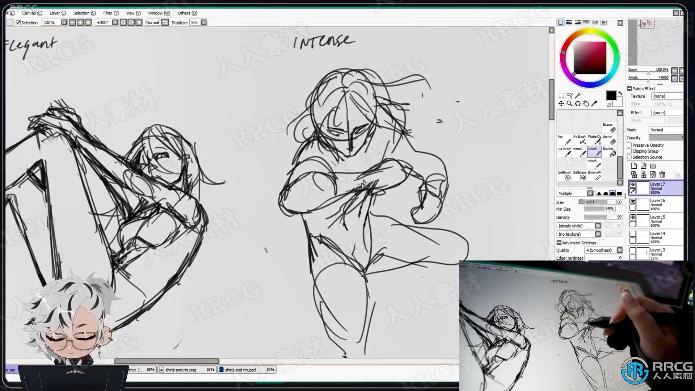This screenshot has width=695, height=391.
Task: Select the Lasso selection tool
Action: [x=569, y=96]
